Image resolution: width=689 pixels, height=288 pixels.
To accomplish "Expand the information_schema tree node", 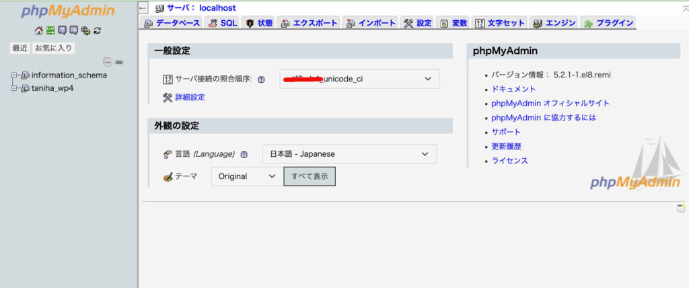I will (13, 75).
